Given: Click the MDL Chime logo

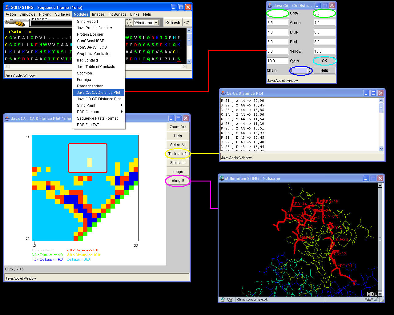Looking at the screenshot, I should click(x=372, y=294).
